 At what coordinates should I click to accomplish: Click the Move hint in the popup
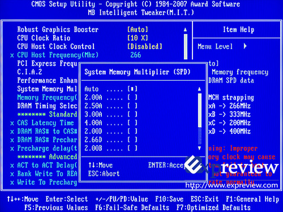coord(100,165)
